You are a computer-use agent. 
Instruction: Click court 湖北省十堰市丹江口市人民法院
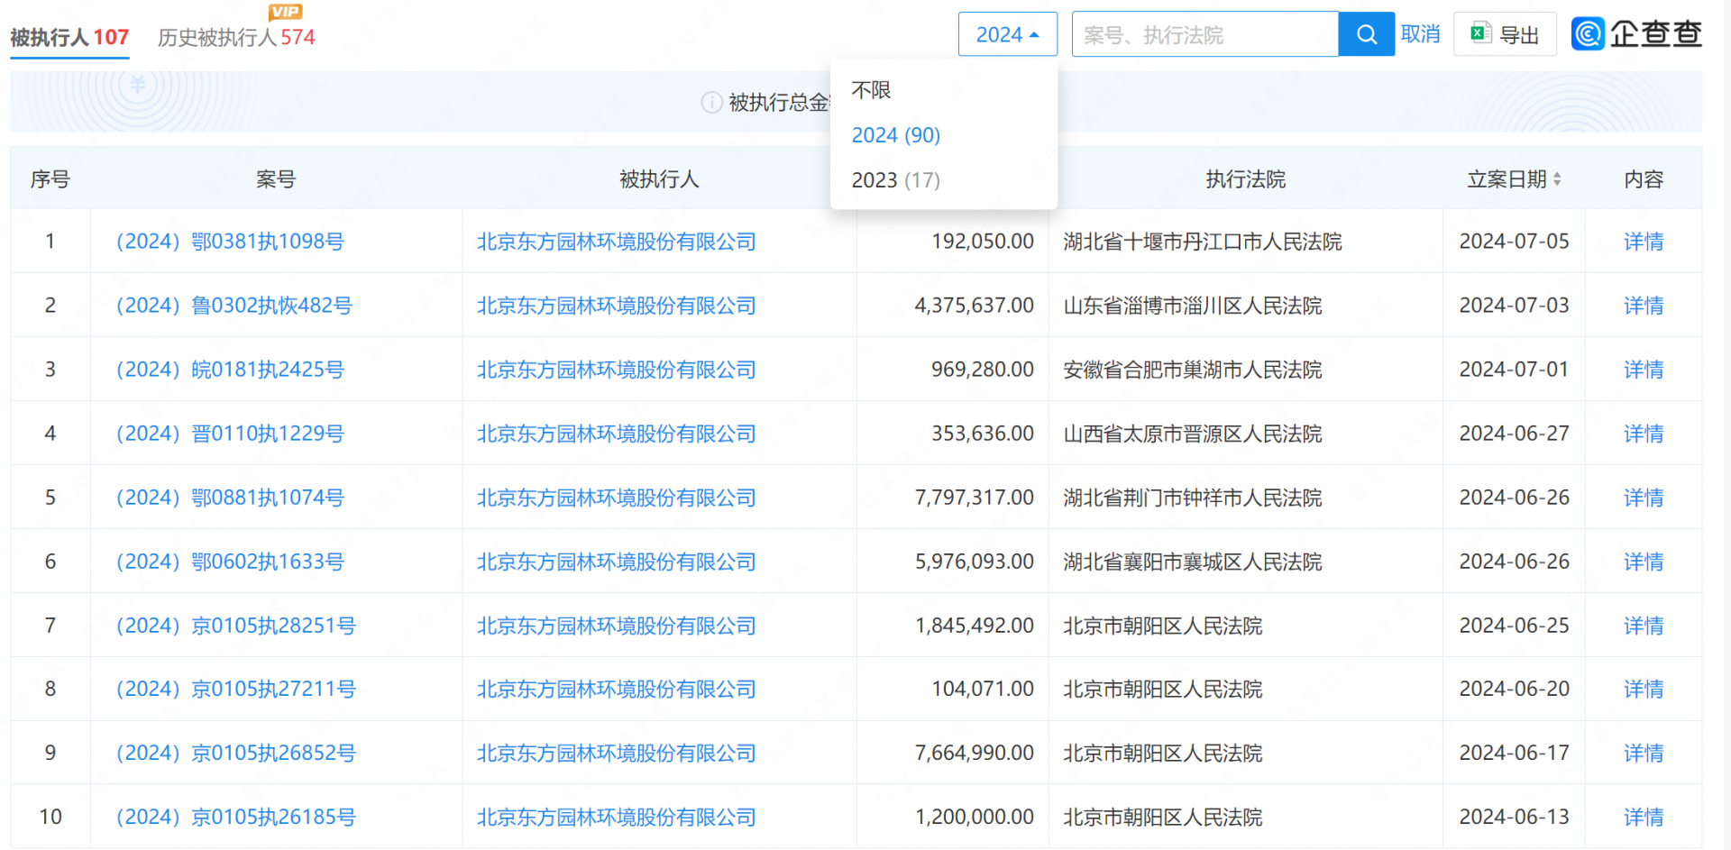coord(1203,242)
